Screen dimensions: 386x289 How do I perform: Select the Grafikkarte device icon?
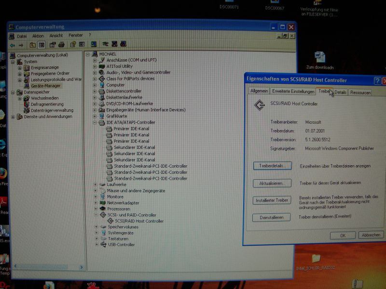(102, 116)
